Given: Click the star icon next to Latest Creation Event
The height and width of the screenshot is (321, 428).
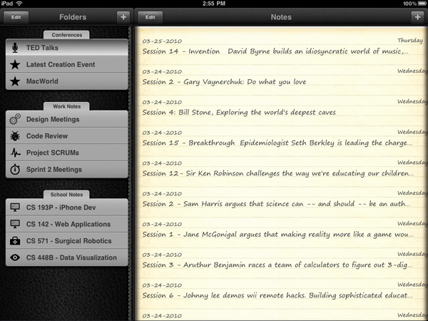Looking at the screenshot, I should 15,65.
